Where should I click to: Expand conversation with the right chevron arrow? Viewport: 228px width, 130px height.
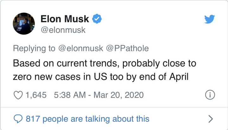(211, 119)
